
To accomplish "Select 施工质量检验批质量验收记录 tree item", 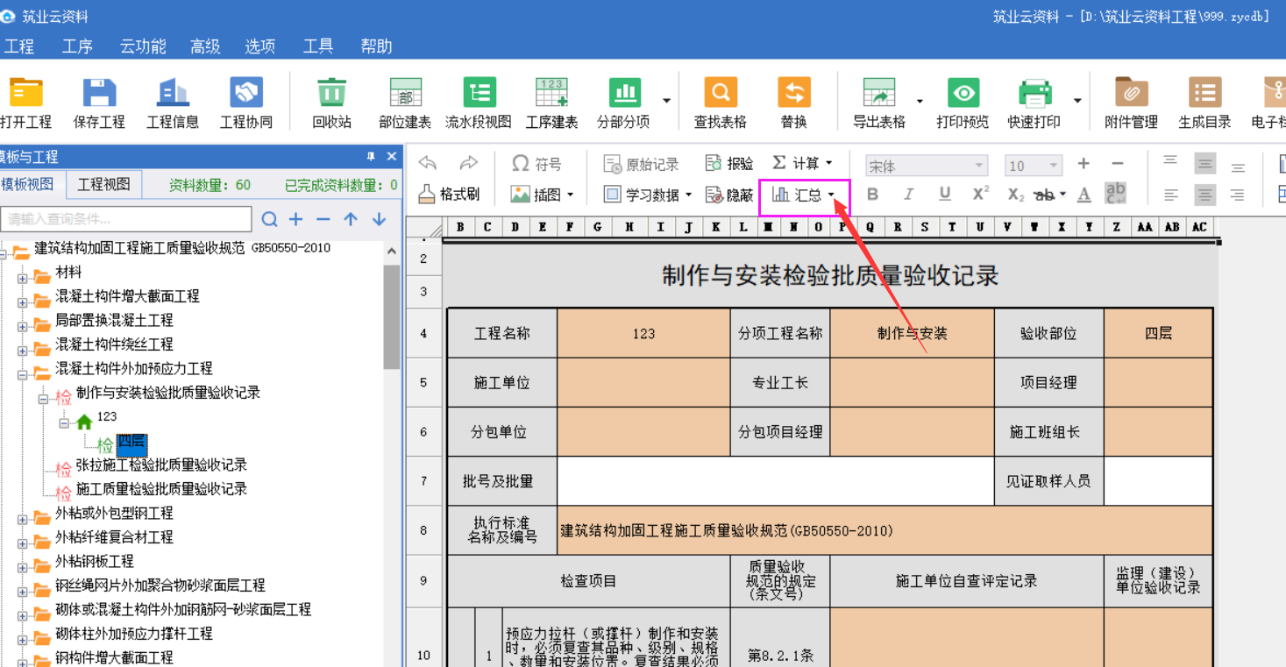I will pyautogui.click(x=161, y=488).
